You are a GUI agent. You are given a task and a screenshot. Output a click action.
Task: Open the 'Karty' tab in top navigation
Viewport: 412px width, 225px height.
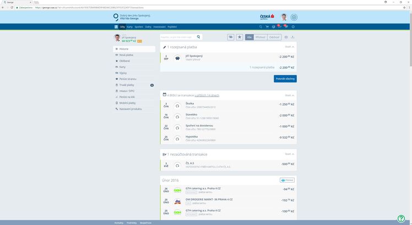point(129,26)
